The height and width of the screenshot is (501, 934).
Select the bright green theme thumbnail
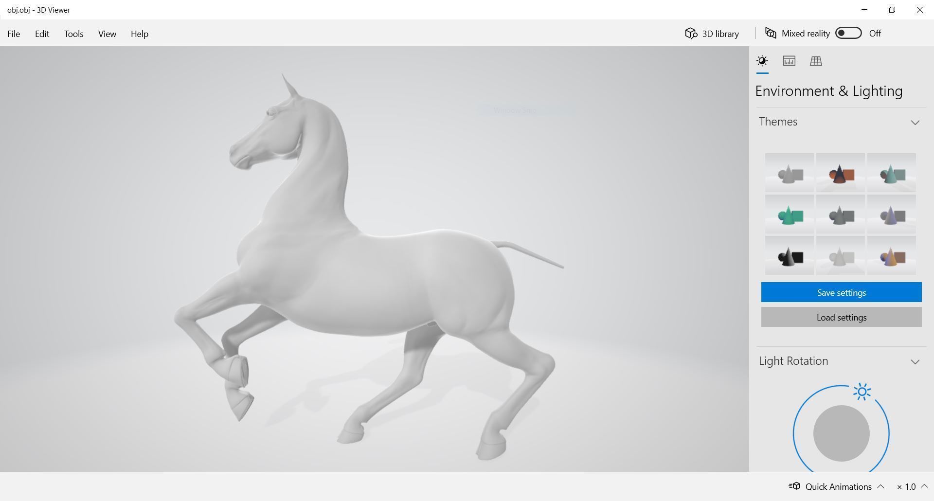point(790,214)
